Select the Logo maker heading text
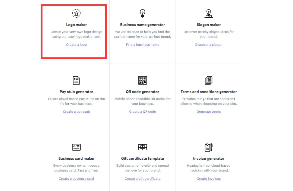Image resolution: width=293 pixels, height=191 pixels. [76, 24]
